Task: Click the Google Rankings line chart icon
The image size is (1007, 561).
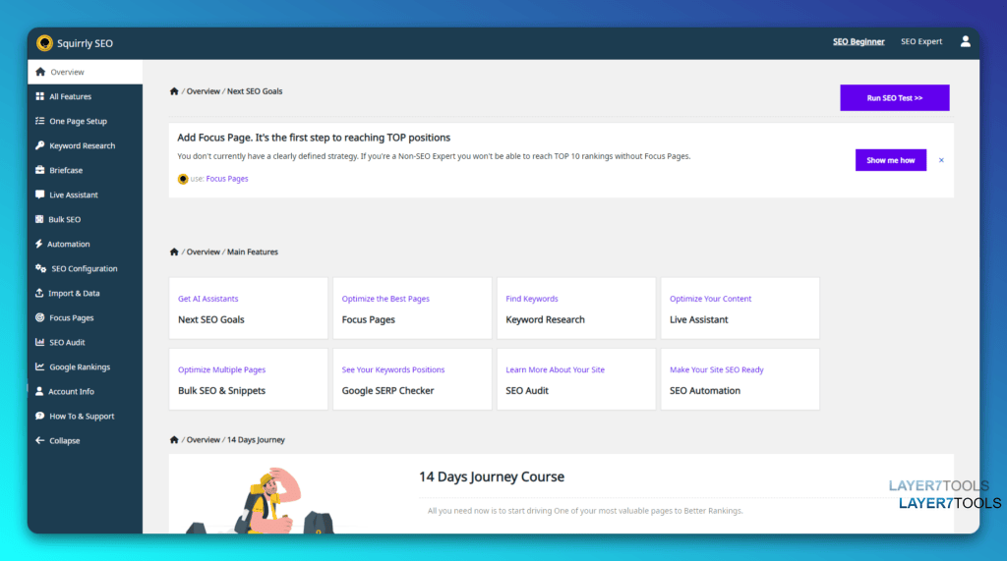Action: coord(39,367)
